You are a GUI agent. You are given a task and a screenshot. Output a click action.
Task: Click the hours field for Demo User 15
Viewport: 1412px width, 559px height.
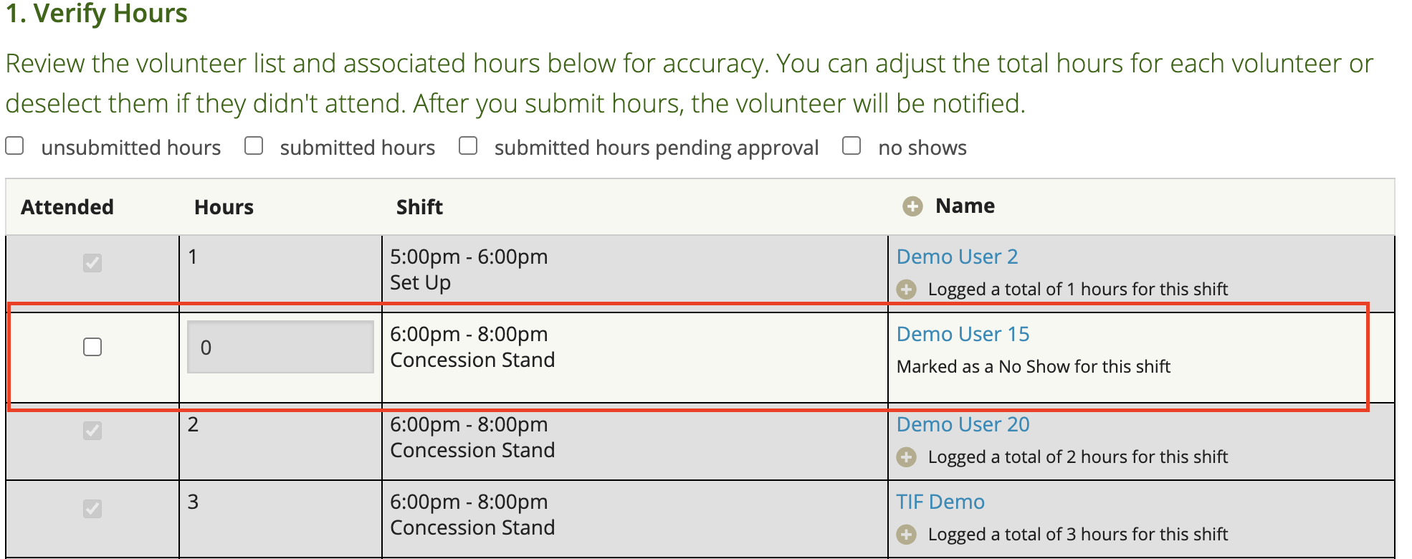pos(280,347)
